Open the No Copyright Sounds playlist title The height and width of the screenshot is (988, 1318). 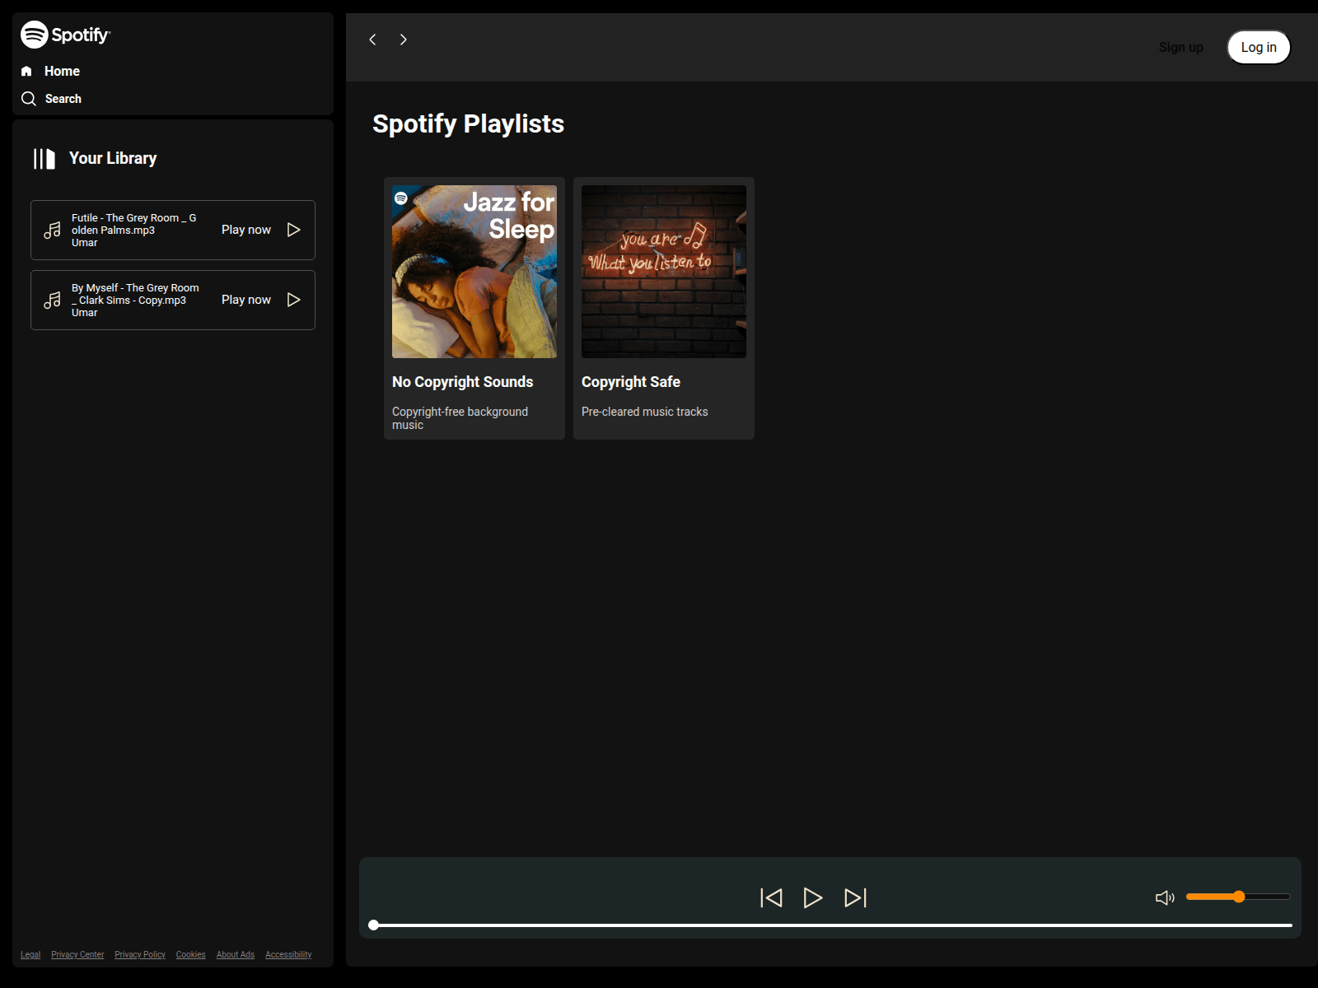(x=463, y=382)
